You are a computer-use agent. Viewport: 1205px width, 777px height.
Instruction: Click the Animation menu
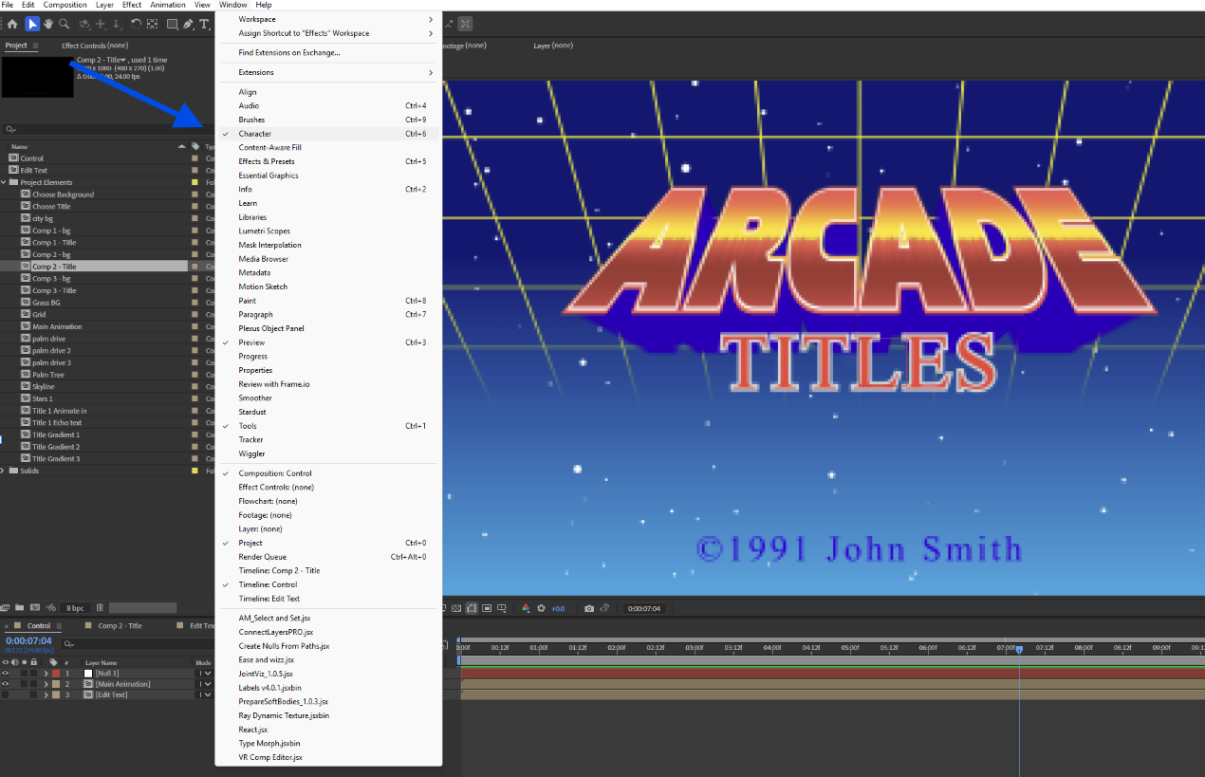click(168, 4)
